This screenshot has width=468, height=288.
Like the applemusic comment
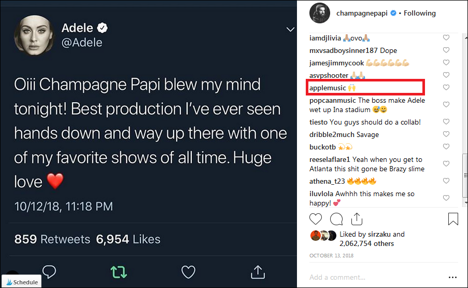click(446, 88)
